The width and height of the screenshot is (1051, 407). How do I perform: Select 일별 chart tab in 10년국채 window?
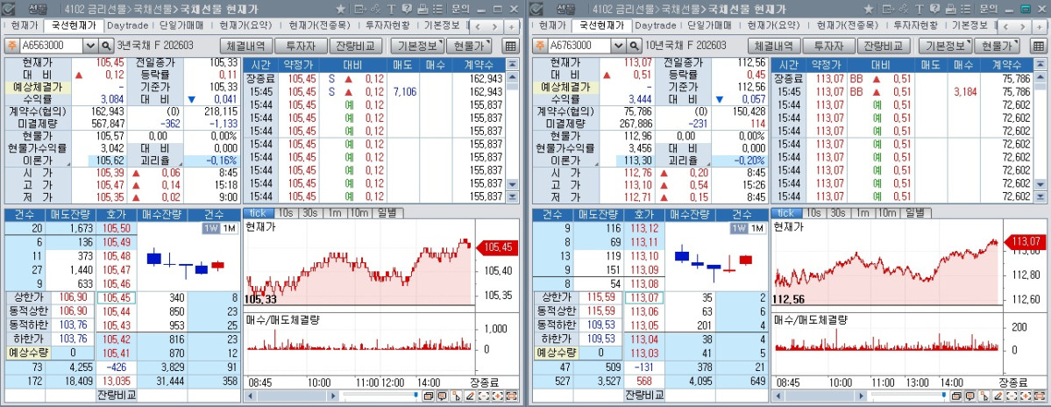click(915, 212)
